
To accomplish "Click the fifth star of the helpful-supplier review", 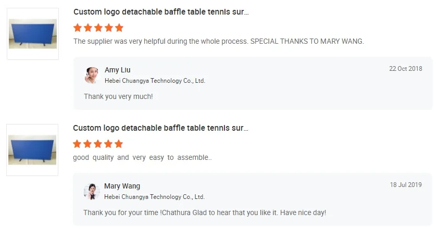I will [x=119, y=28].
